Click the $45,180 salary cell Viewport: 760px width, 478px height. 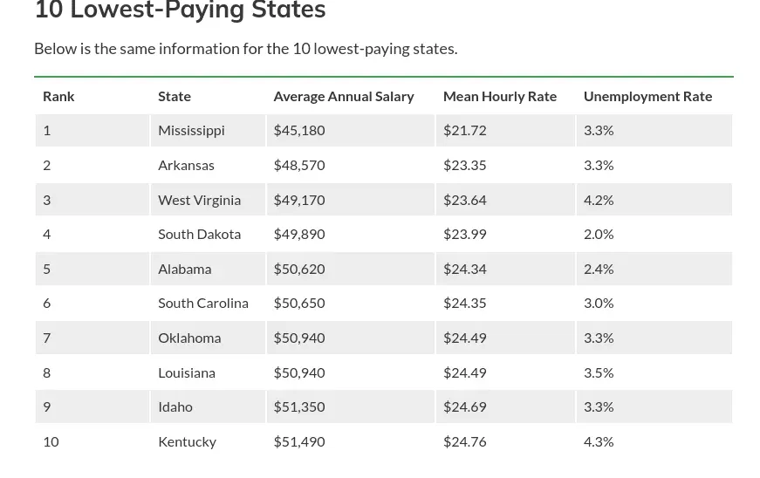299,130
